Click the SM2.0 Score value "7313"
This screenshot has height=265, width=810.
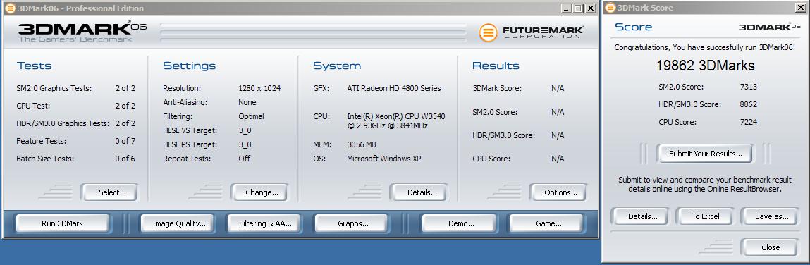pos(748,87)
